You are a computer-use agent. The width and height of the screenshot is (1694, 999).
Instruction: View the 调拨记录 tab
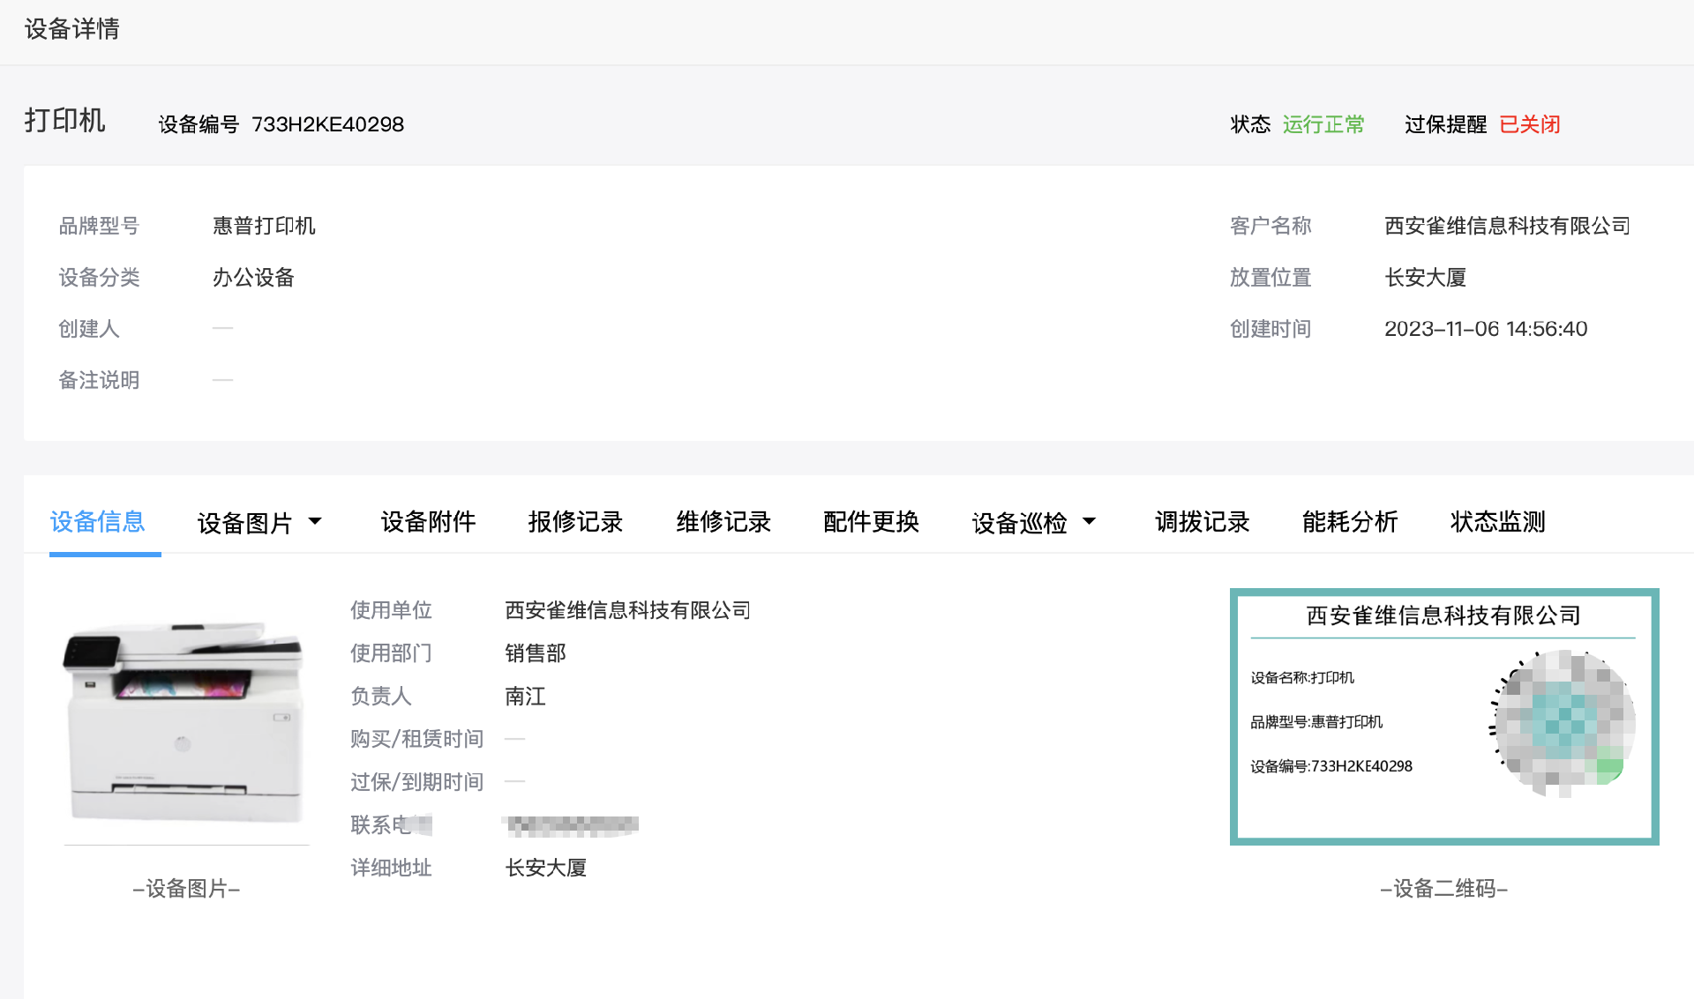(x=1202, y=522)
